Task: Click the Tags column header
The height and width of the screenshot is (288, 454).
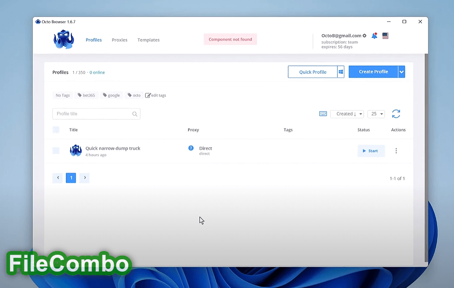Action: (x=288, y=130)
